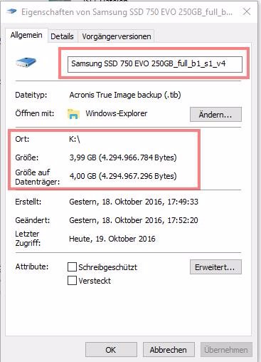Viewport: 261px width, 362px height.
Task: Confirm with the OK button
Action: 111,350
